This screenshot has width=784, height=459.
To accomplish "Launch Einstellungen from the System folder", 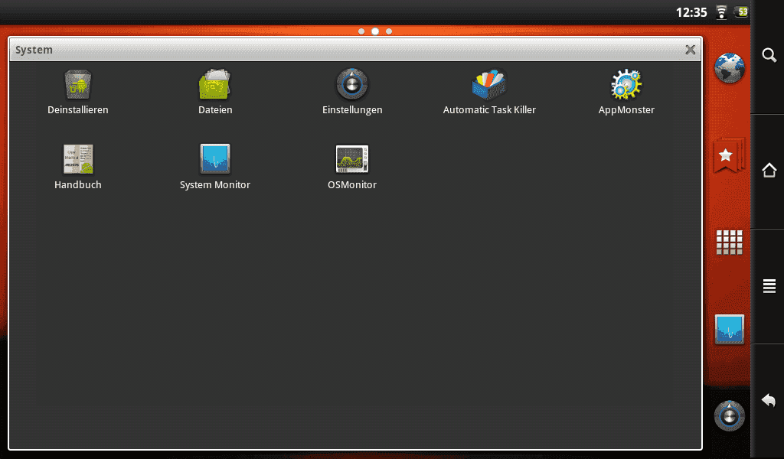I will pos(352,93).
